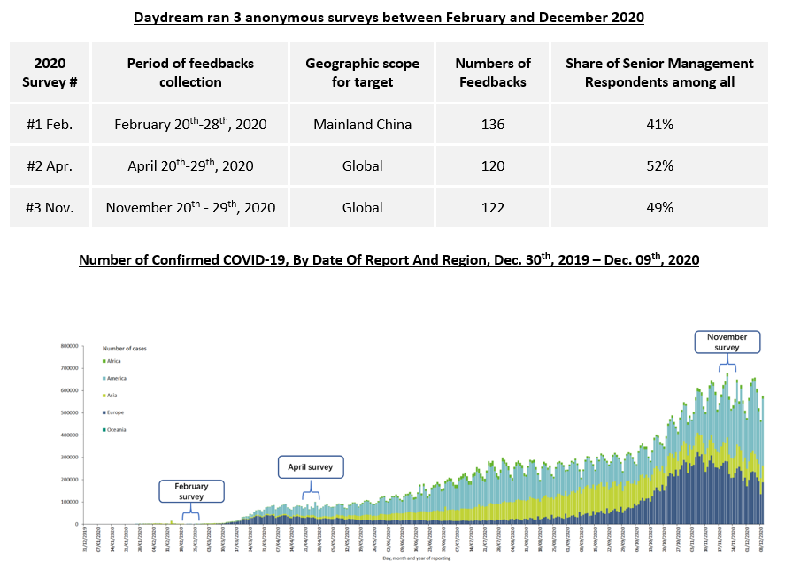Click the 'November 20th - 29th, 2020' cell
This screenshot has width=785, height=585.
tap(190, 207)
